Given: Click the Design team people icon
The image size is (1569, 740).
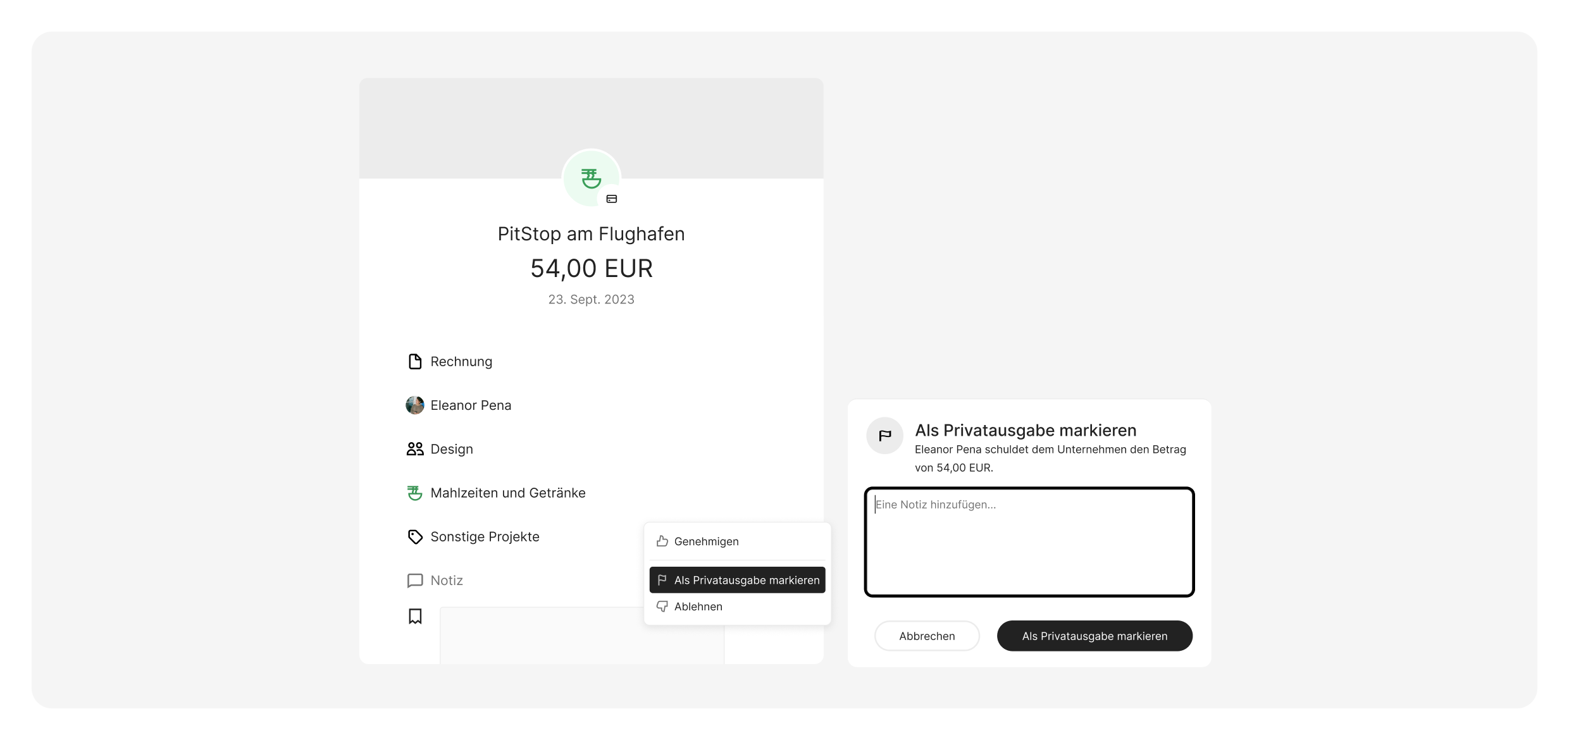Looking at the screenshot, I should tap(415, 449).
